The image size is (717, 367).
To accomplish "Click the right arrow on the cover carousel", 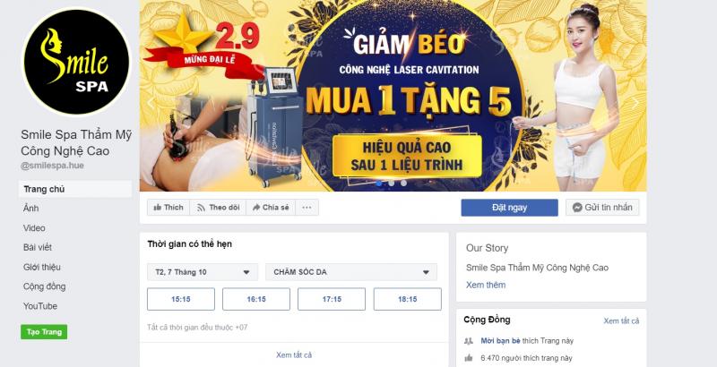I will [x=635, y=103].
